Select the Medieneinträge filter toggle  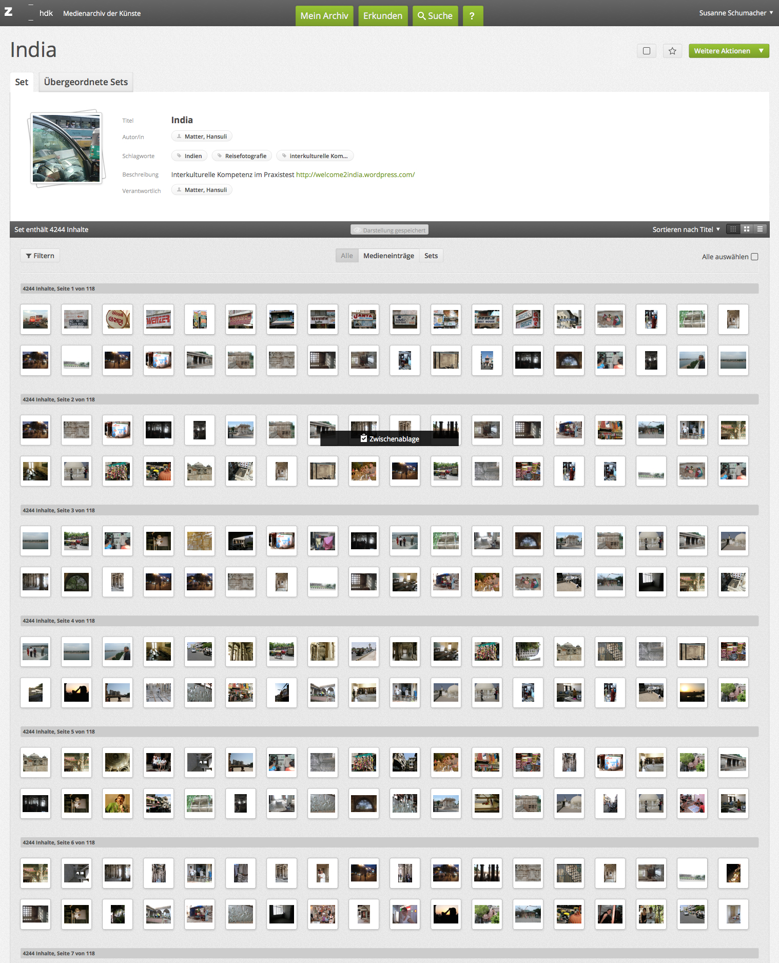[x=388, y=256]
